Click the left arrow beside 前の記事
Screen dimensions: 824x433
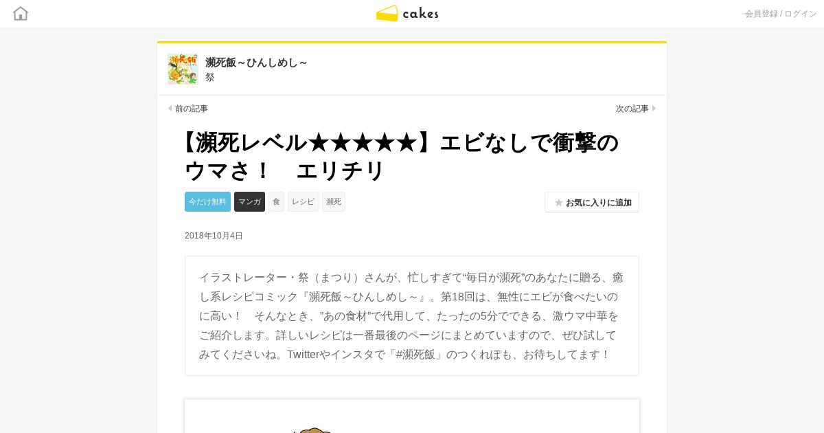(x=170, y=109)
